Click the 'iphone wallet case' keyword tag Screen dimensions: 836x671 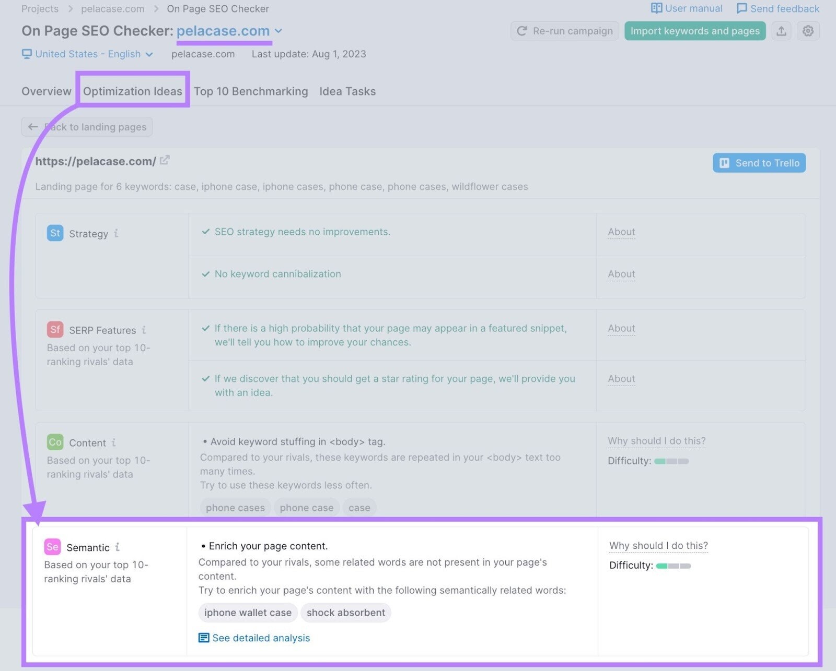(x=248, y=613)
